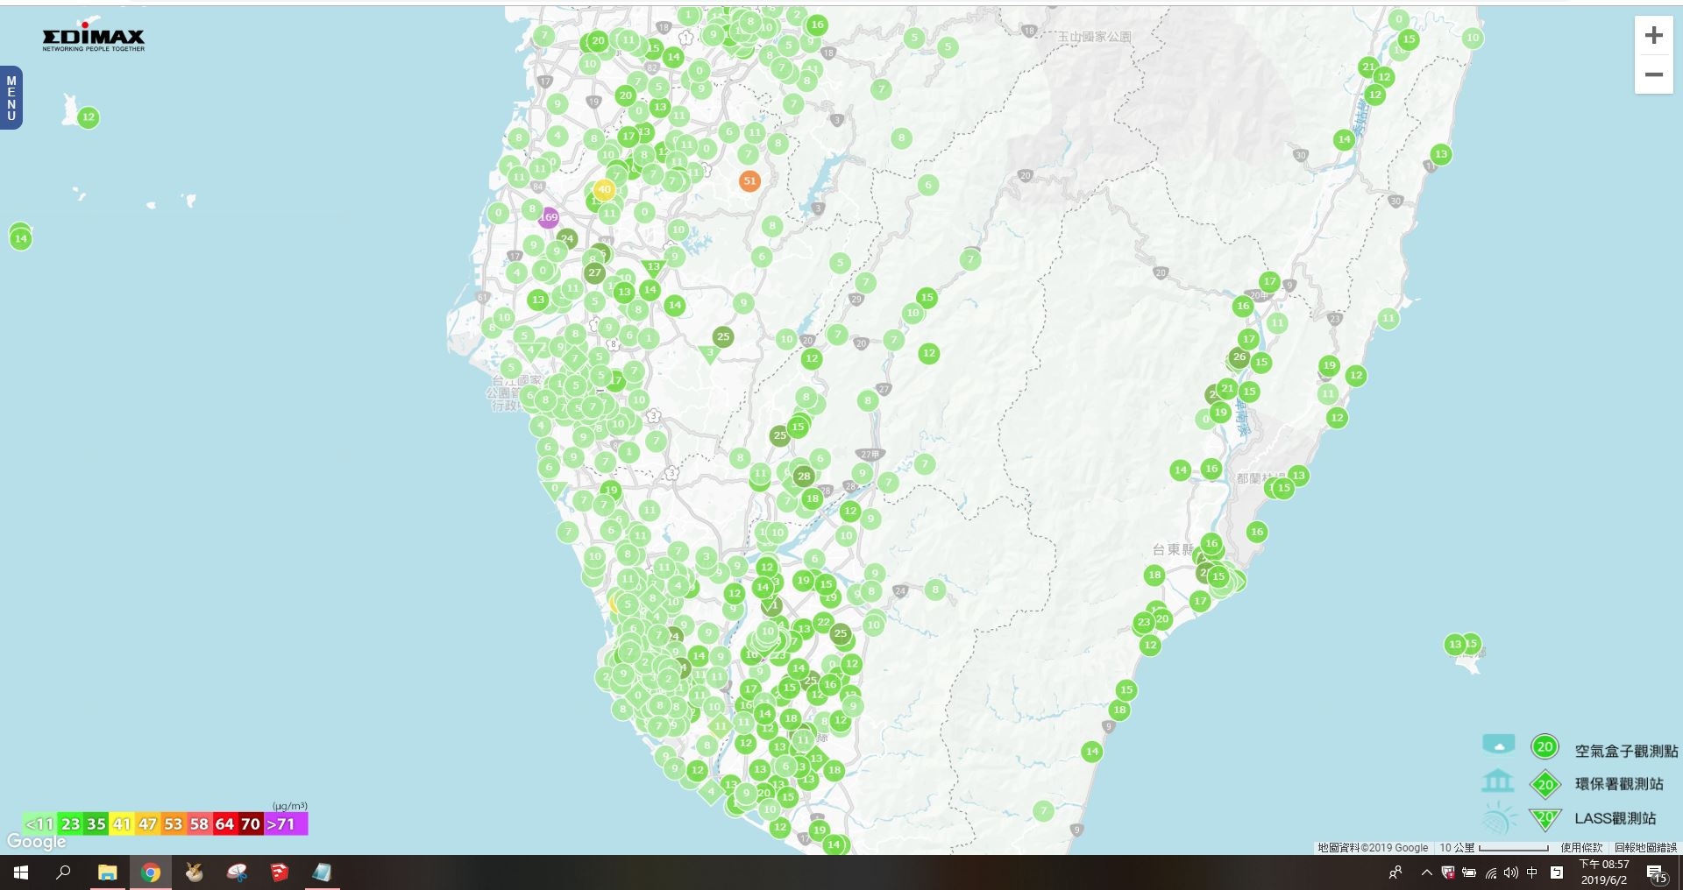Select the 環保署觀測站 legend label
Image resolution: width=1683 pixels, height=890 pixels.
[x=1619, y=784]
